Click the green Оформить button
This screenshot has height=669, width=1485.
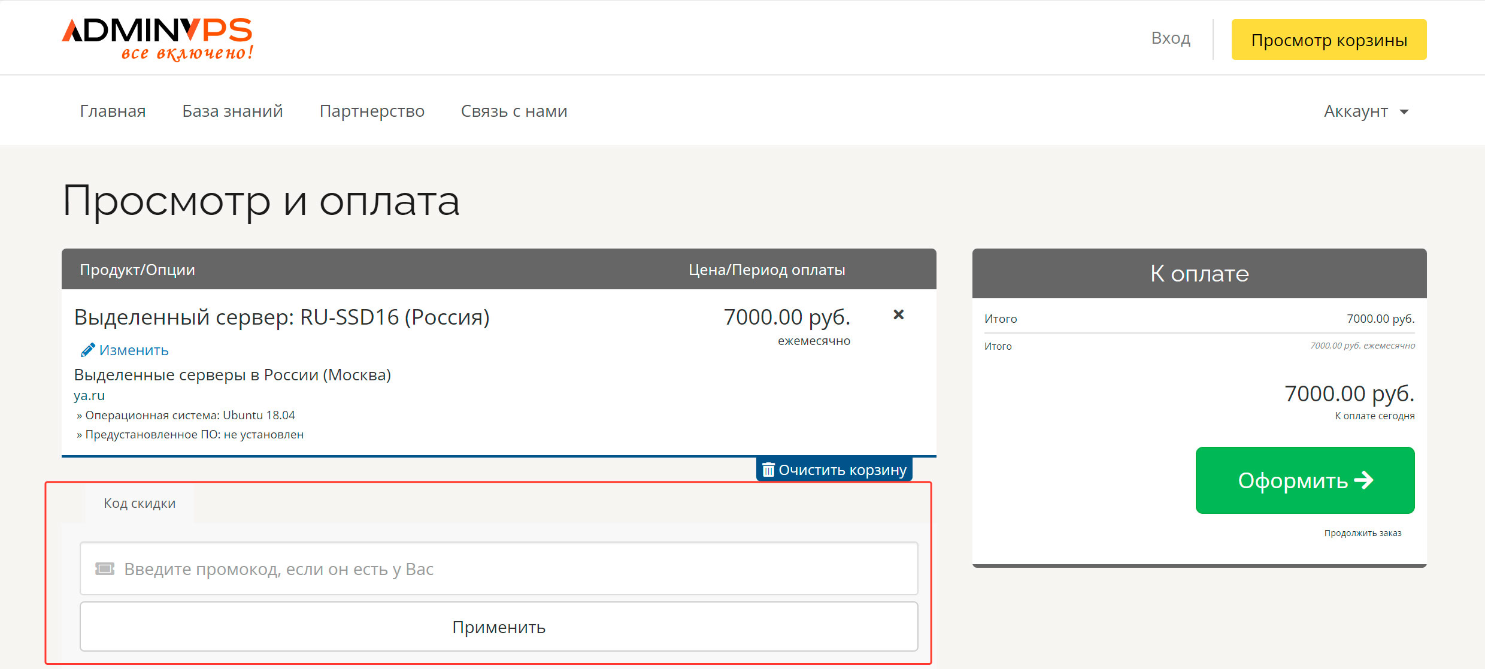(1305, 480)
